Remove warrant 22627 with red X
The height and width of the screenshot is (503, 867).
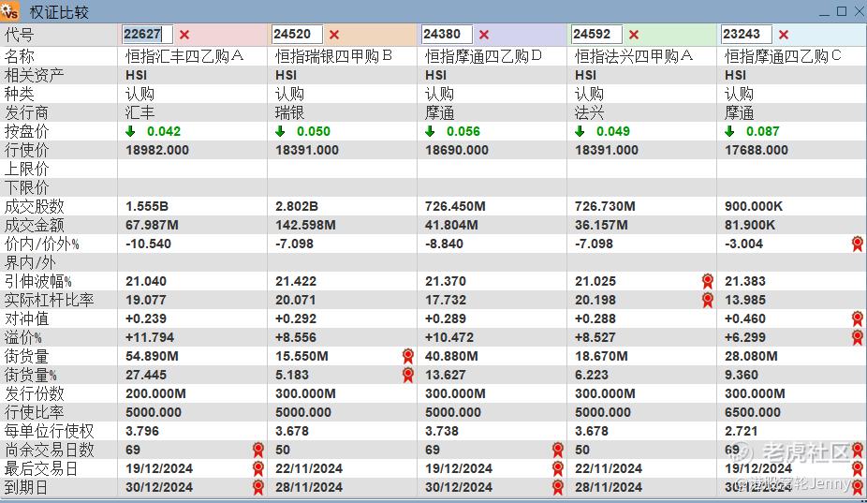(x=184, y=35)
